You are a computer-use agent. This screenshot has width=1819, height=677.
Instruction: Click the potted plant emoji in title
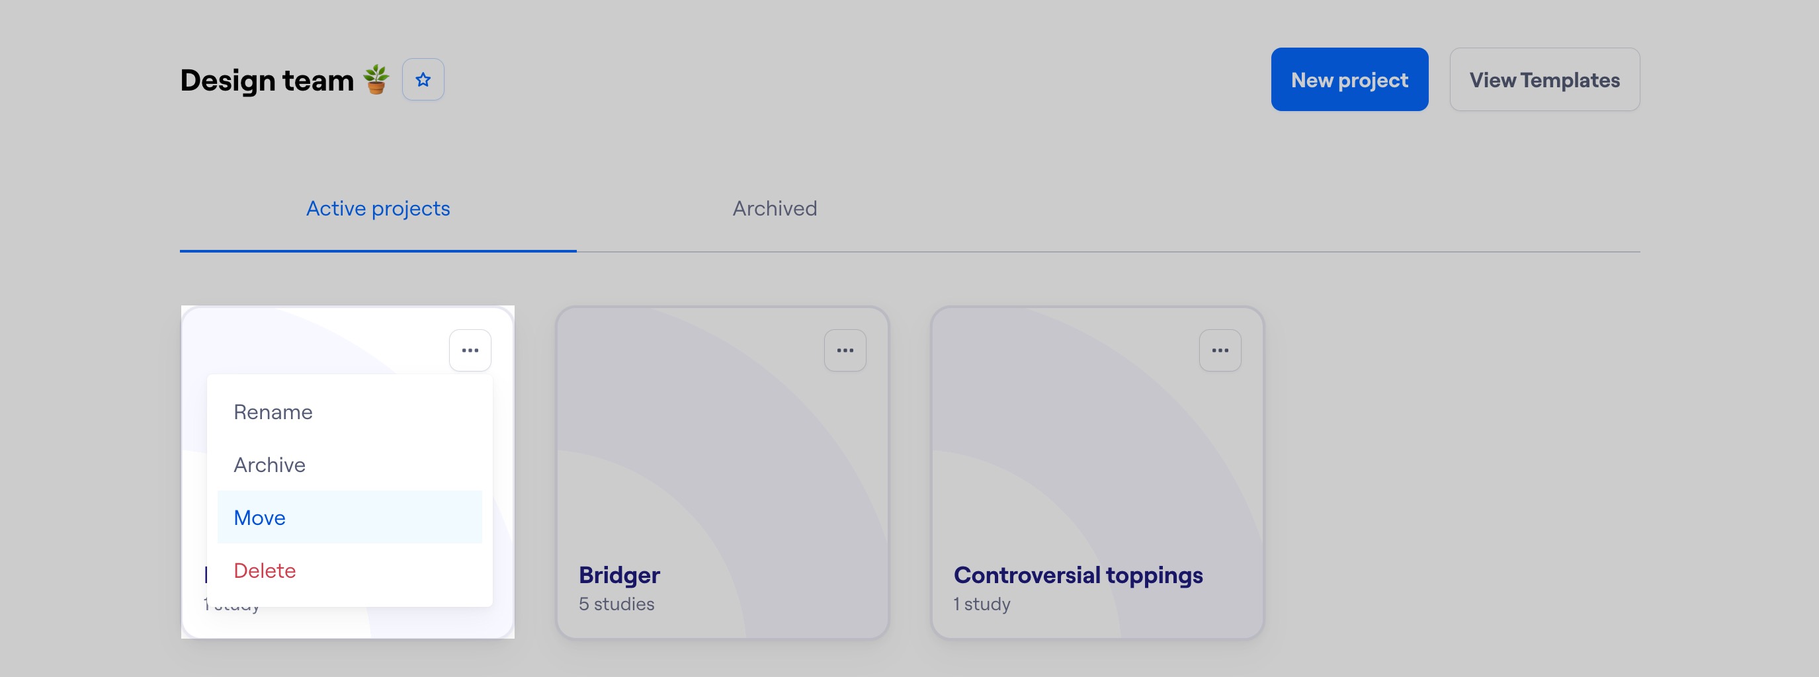376,80
